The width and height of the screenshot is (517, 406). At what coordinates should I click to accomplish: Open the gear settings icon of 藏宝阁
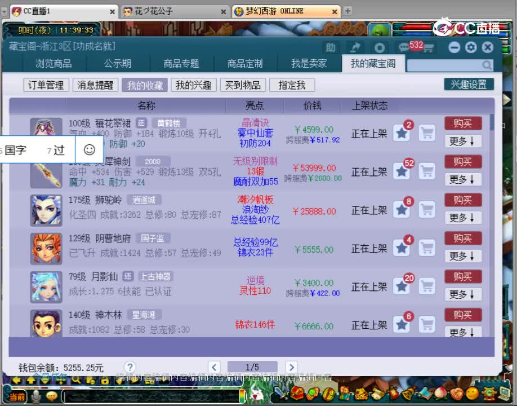coord(471,47)
